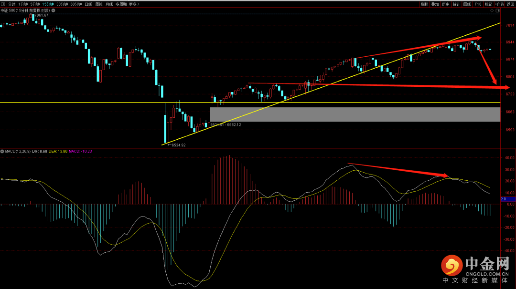The height and width of the screenshot is (289, 516).
Task: Click the panel layout icon at top-left
Action: [x=3, y=4]
